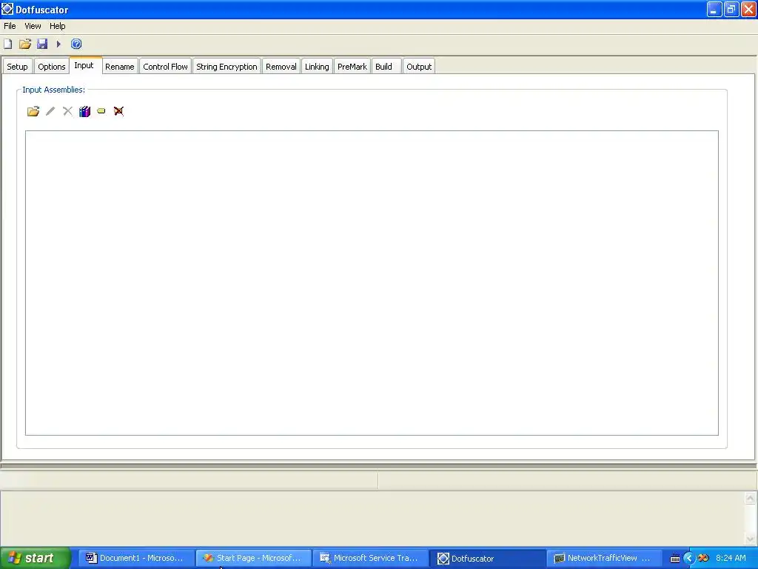Open a project with the folder toolbar icon
Viewport: 758px width, 569px height.
coord(25,44)
